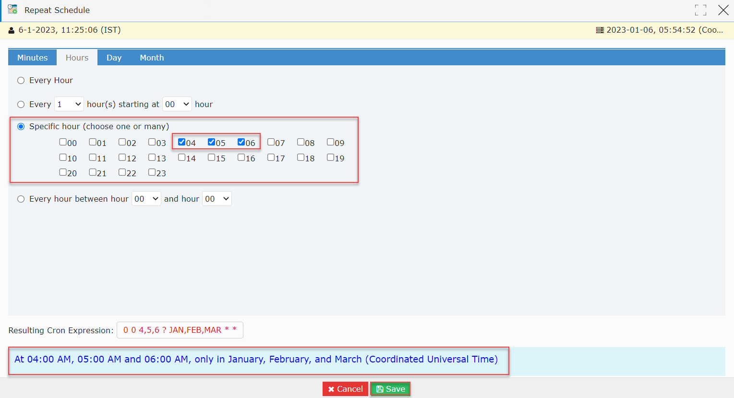Uncheck the 06 hour checkbox
The image size is (734, 398).
click(241, 142)
